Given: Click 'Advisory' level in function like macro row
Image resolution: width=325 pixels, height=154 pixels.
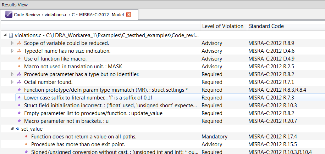Looking at the screenshot, I should point(211,59).
